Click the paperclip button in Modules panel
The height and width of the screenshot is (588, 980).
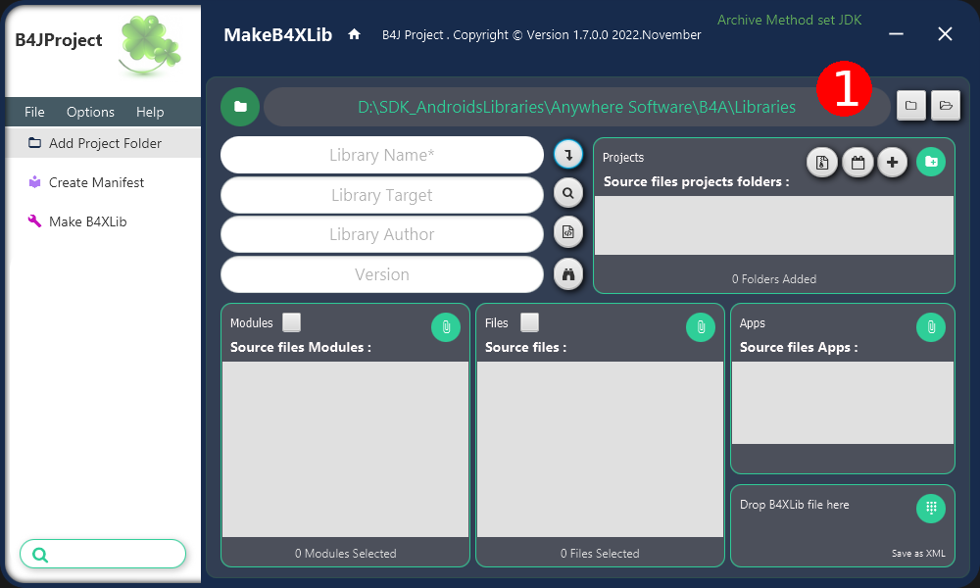coord(446,326)
